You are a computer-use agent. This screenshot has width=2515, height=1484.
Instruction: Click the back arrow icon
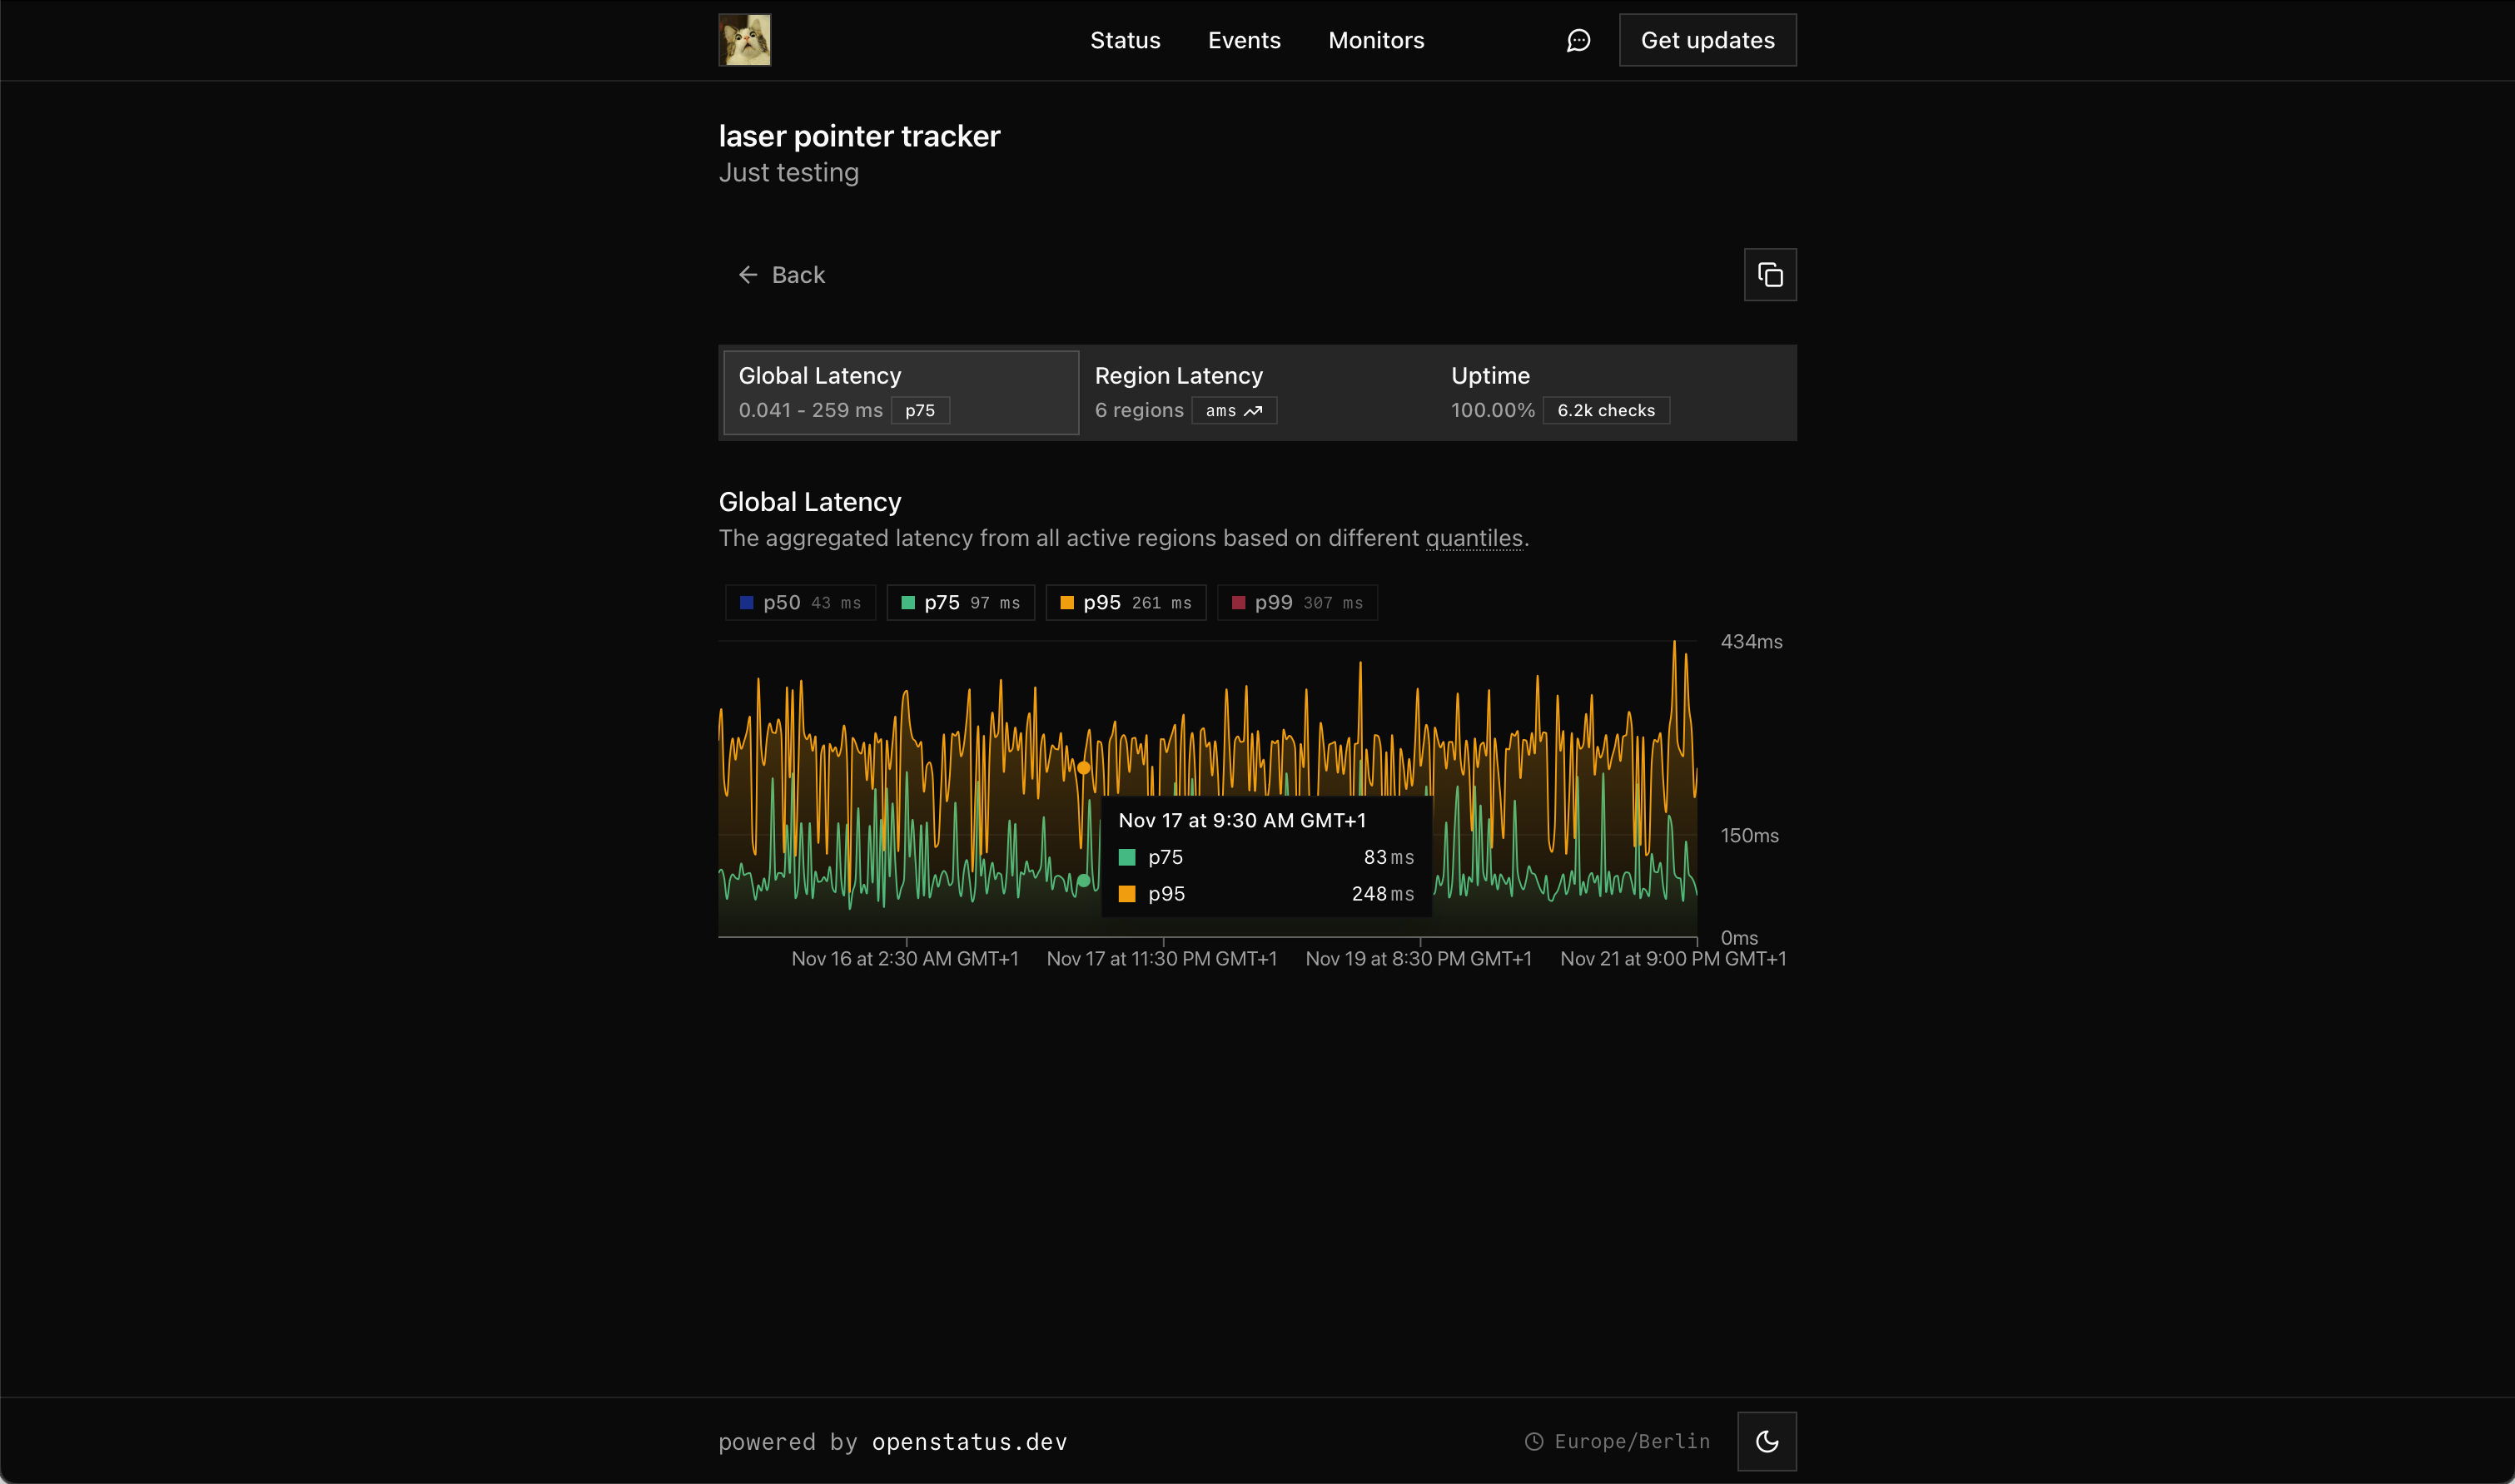point(747,274)
